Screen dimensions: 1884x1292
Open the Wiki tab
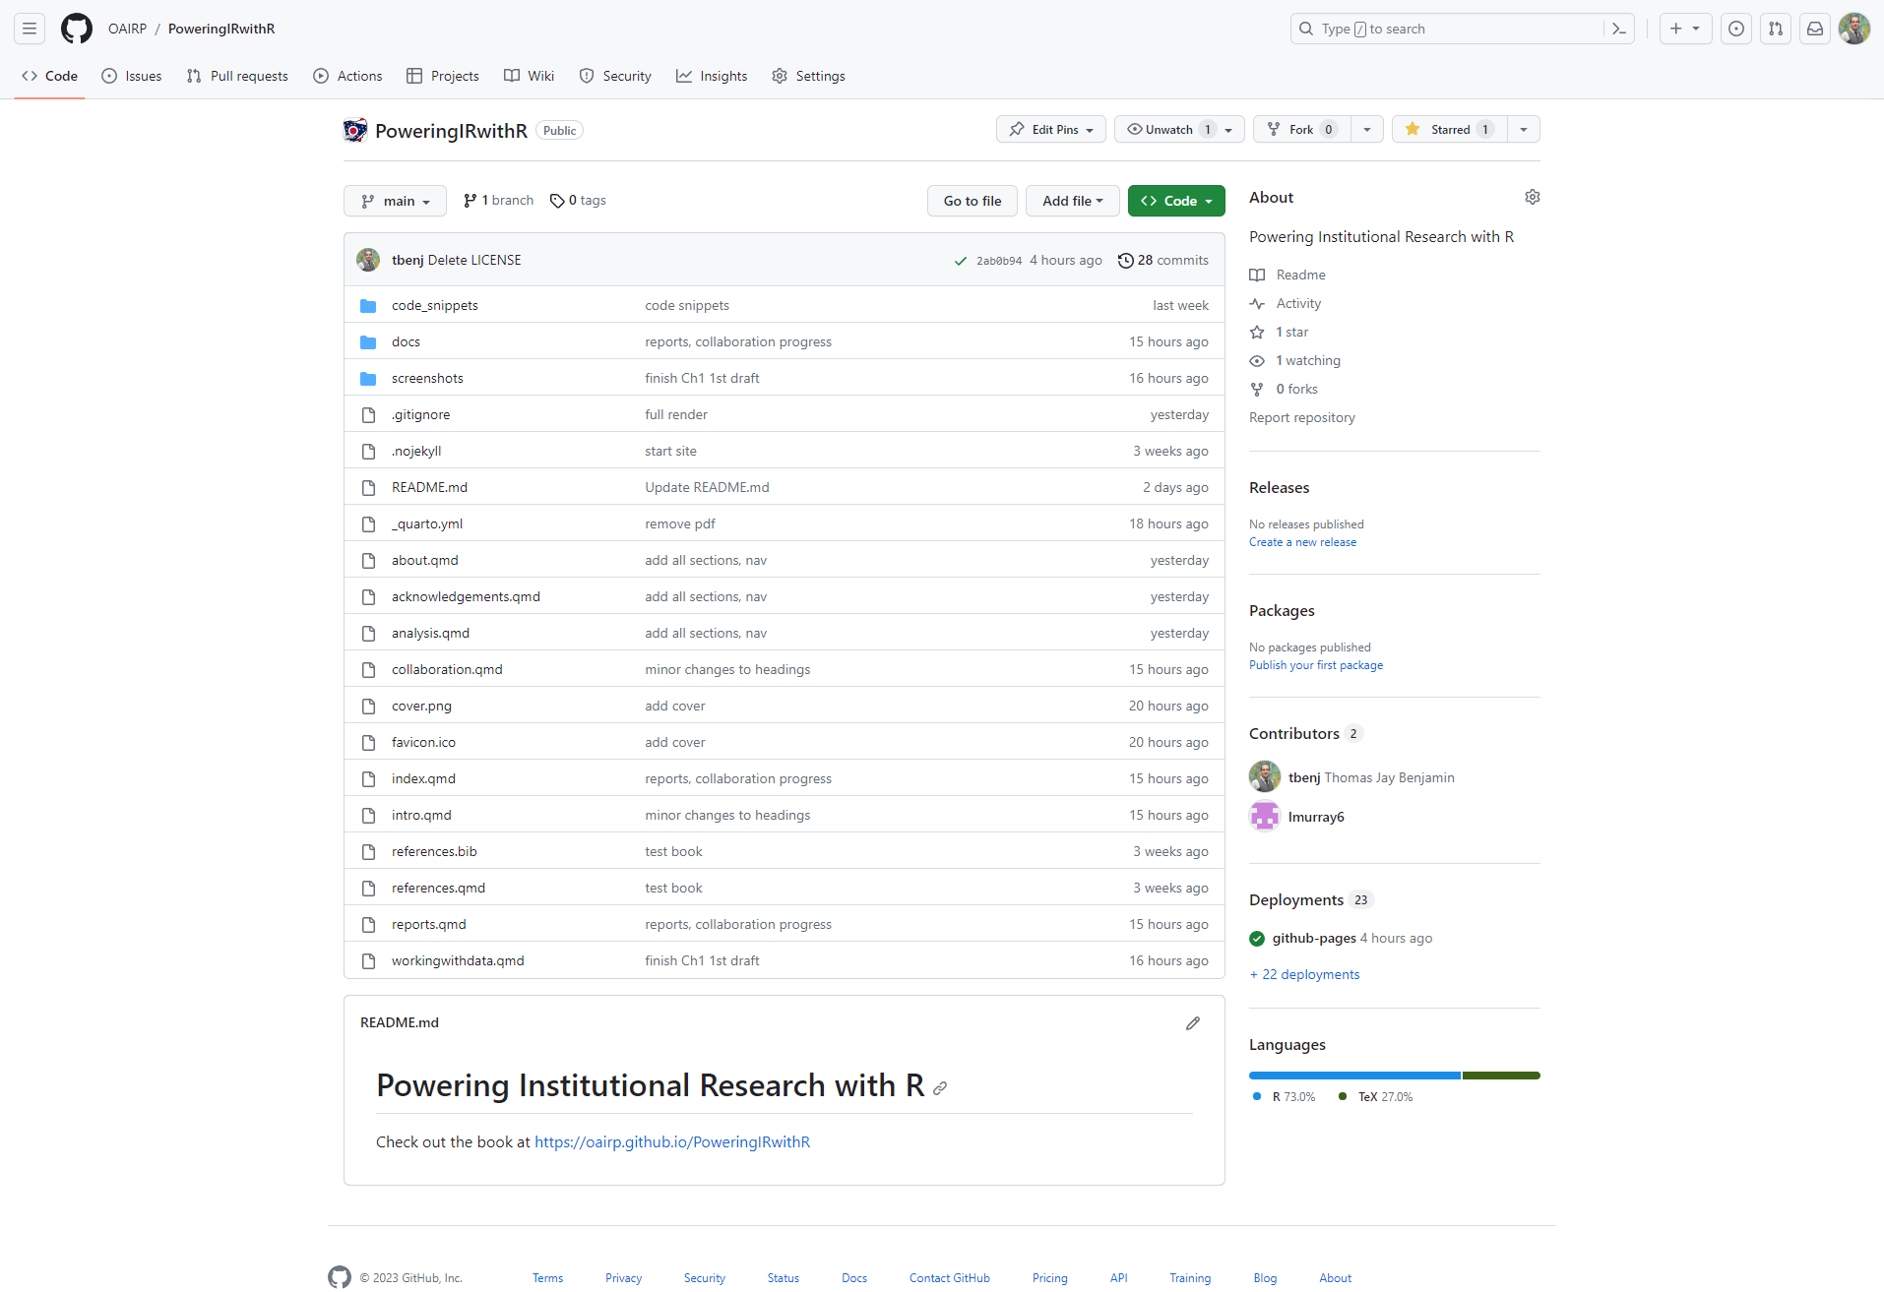530,76
